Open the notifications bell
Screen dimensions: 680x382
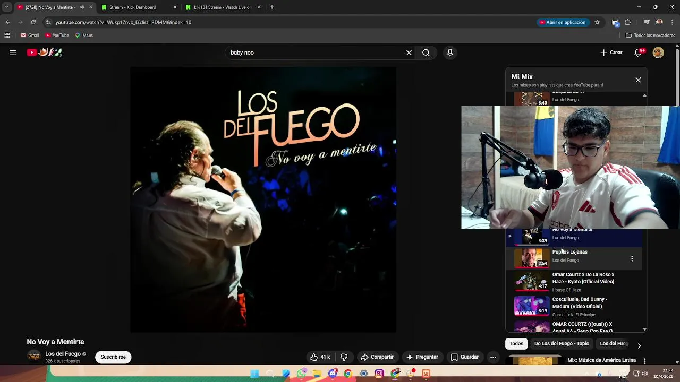point(639,53)
